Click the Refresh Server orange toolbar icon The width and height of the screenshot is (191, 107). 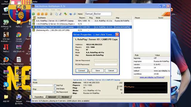pyautogui.click(x=46, y=14)
